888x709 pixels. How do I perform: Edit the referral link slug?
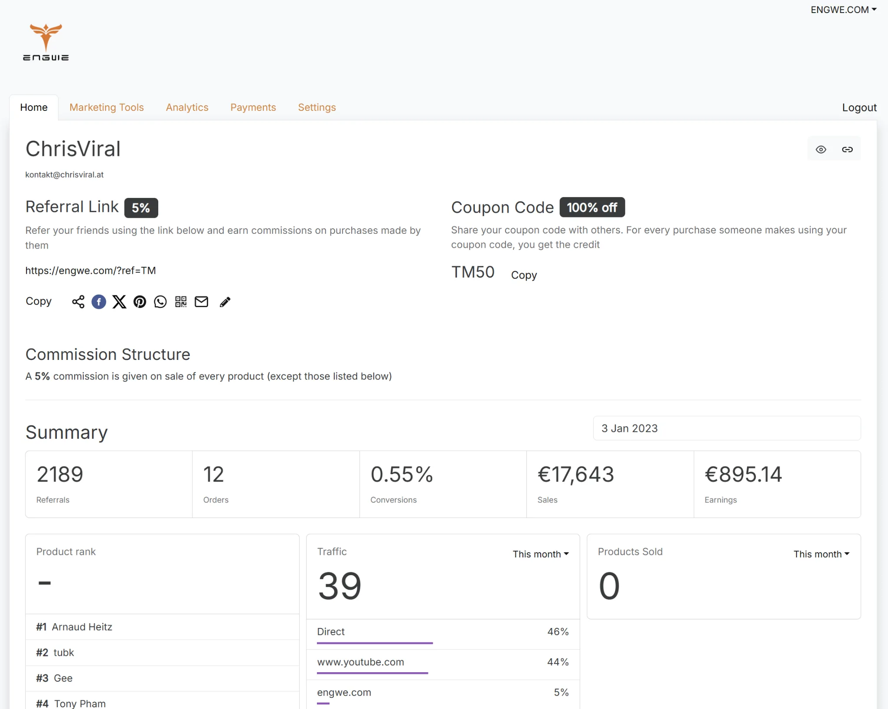pyautogui.click(x=225, y=302)
